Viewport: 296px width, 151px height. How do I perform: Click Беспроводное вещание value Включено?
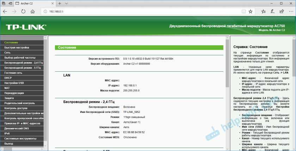point(129,107)
